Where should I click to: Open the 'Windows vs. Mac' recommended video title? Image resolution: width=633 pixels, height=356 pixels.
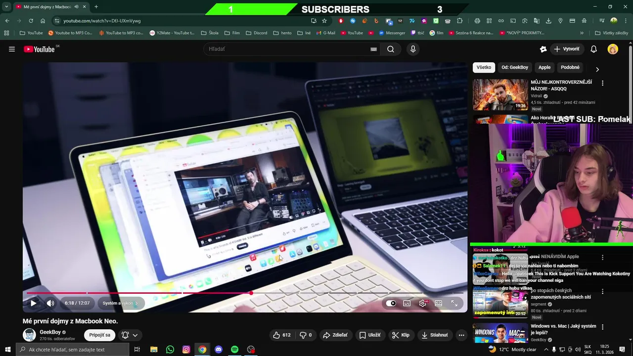point(563,329)
